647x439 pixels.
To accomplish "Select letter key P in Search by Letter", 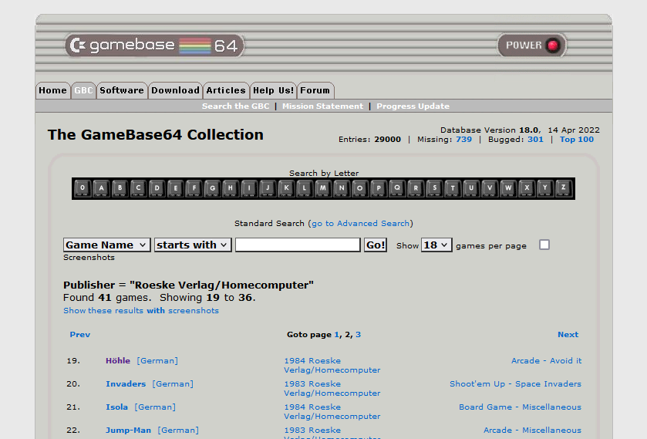I will coord(379,188).
